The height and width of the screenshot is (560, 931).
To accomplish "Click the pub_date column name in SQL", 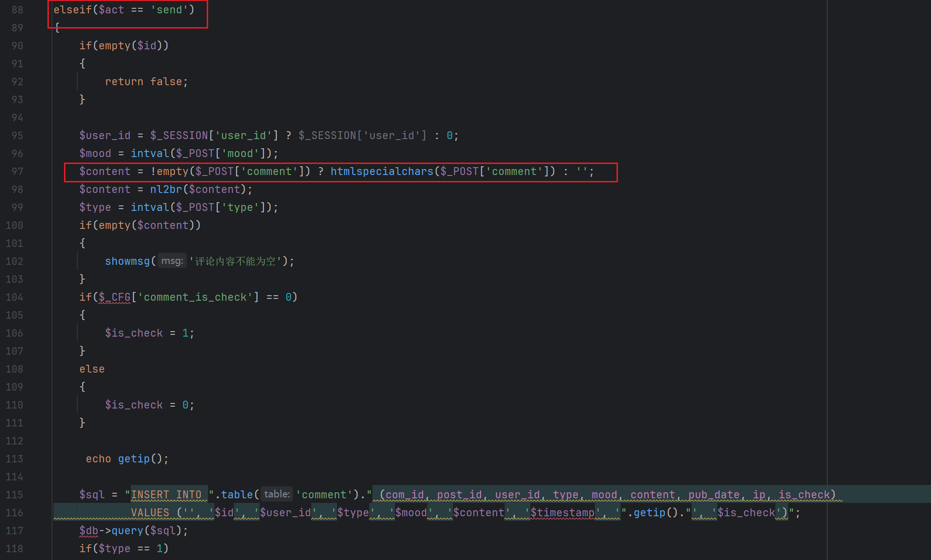I will (714, 495).
